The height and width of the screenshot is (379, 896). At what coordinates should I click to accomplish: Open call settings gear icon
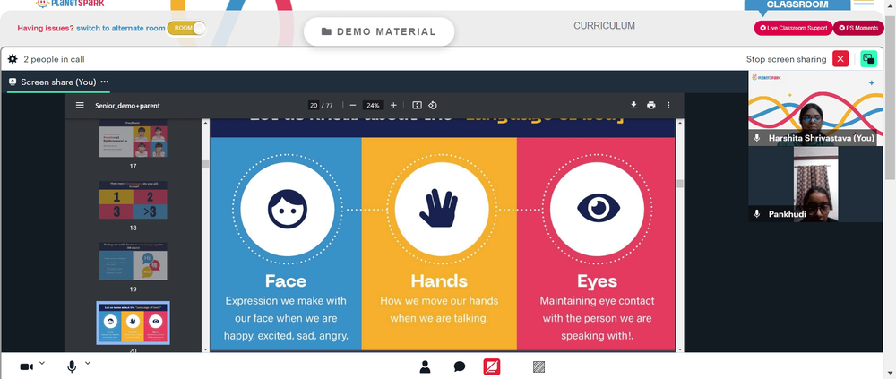tap(13, 59)
